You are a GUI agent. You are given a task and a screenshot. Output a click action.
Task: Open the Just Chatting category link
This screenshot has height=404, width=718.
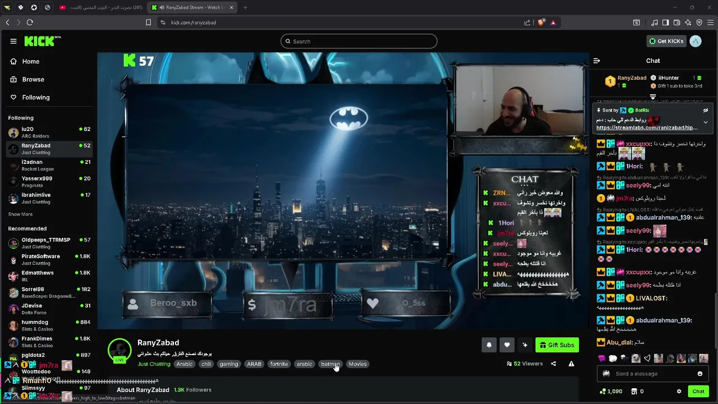point(154,364)
